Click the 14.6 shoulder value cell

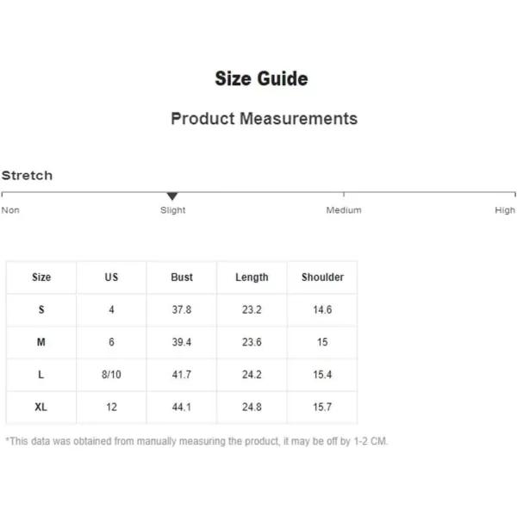[322, 309]
